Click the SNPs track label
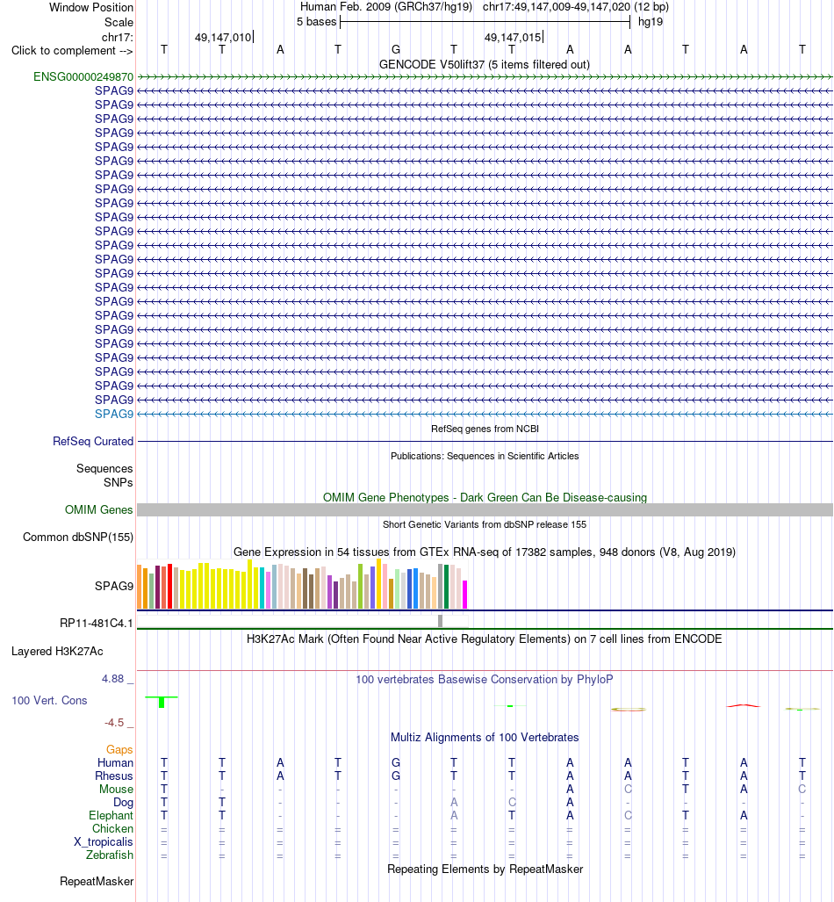 tap(119, 483)
